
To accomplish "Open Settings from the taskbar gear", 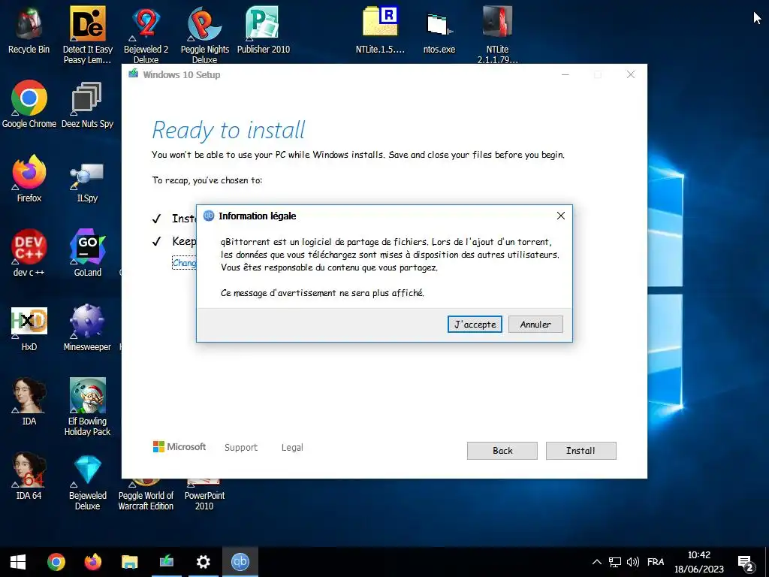I will pos(203,562).
